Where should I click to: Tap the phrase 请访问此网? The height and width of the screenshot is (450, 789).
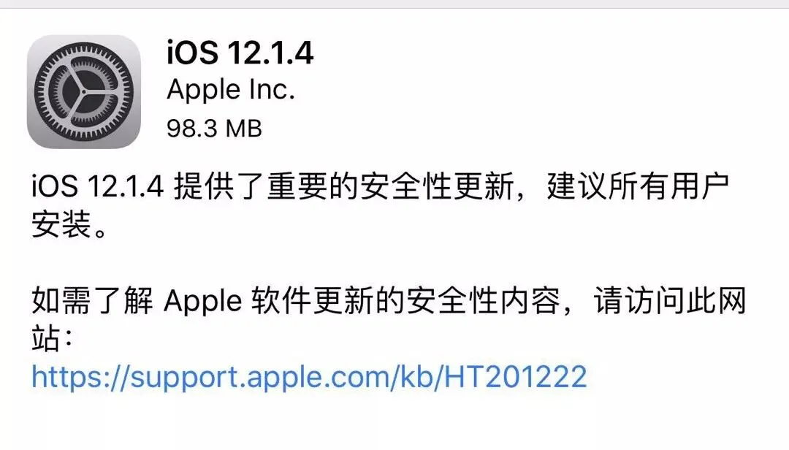(x=670, y=301)
